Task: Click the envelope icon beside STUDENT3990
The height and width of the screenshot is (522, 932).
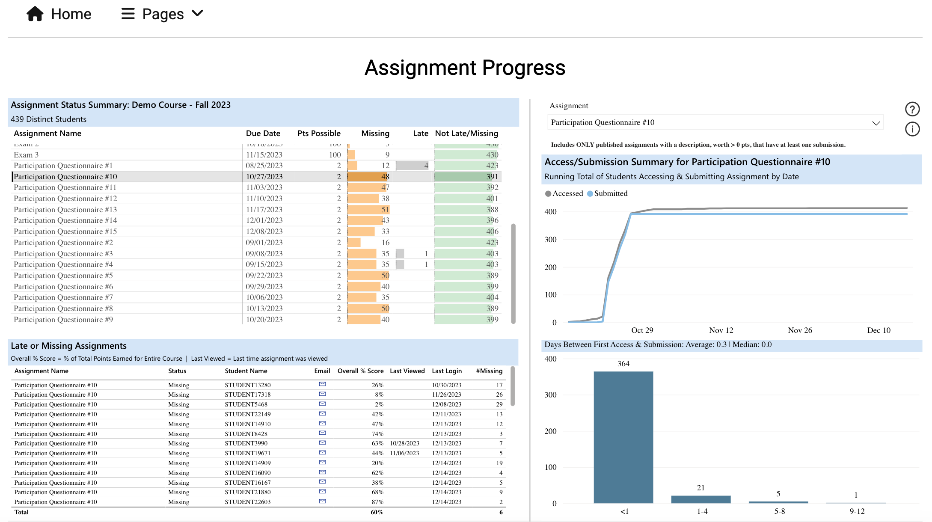Action: pyautogui.click(x=322, y=442)
